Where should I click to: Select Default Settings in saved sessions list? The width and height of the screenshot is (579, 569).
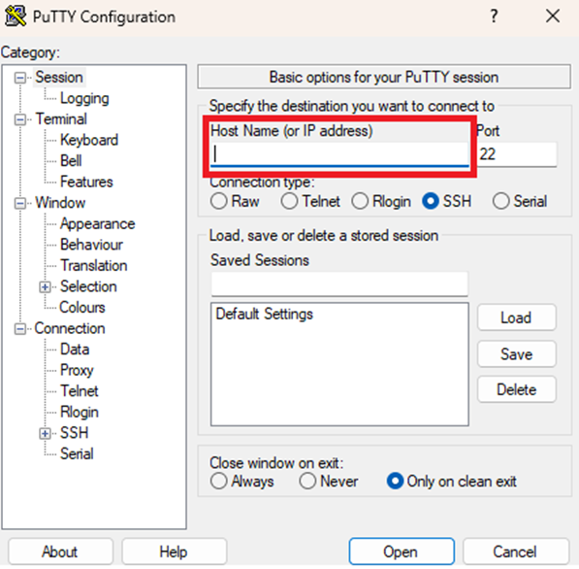point(265,315)
